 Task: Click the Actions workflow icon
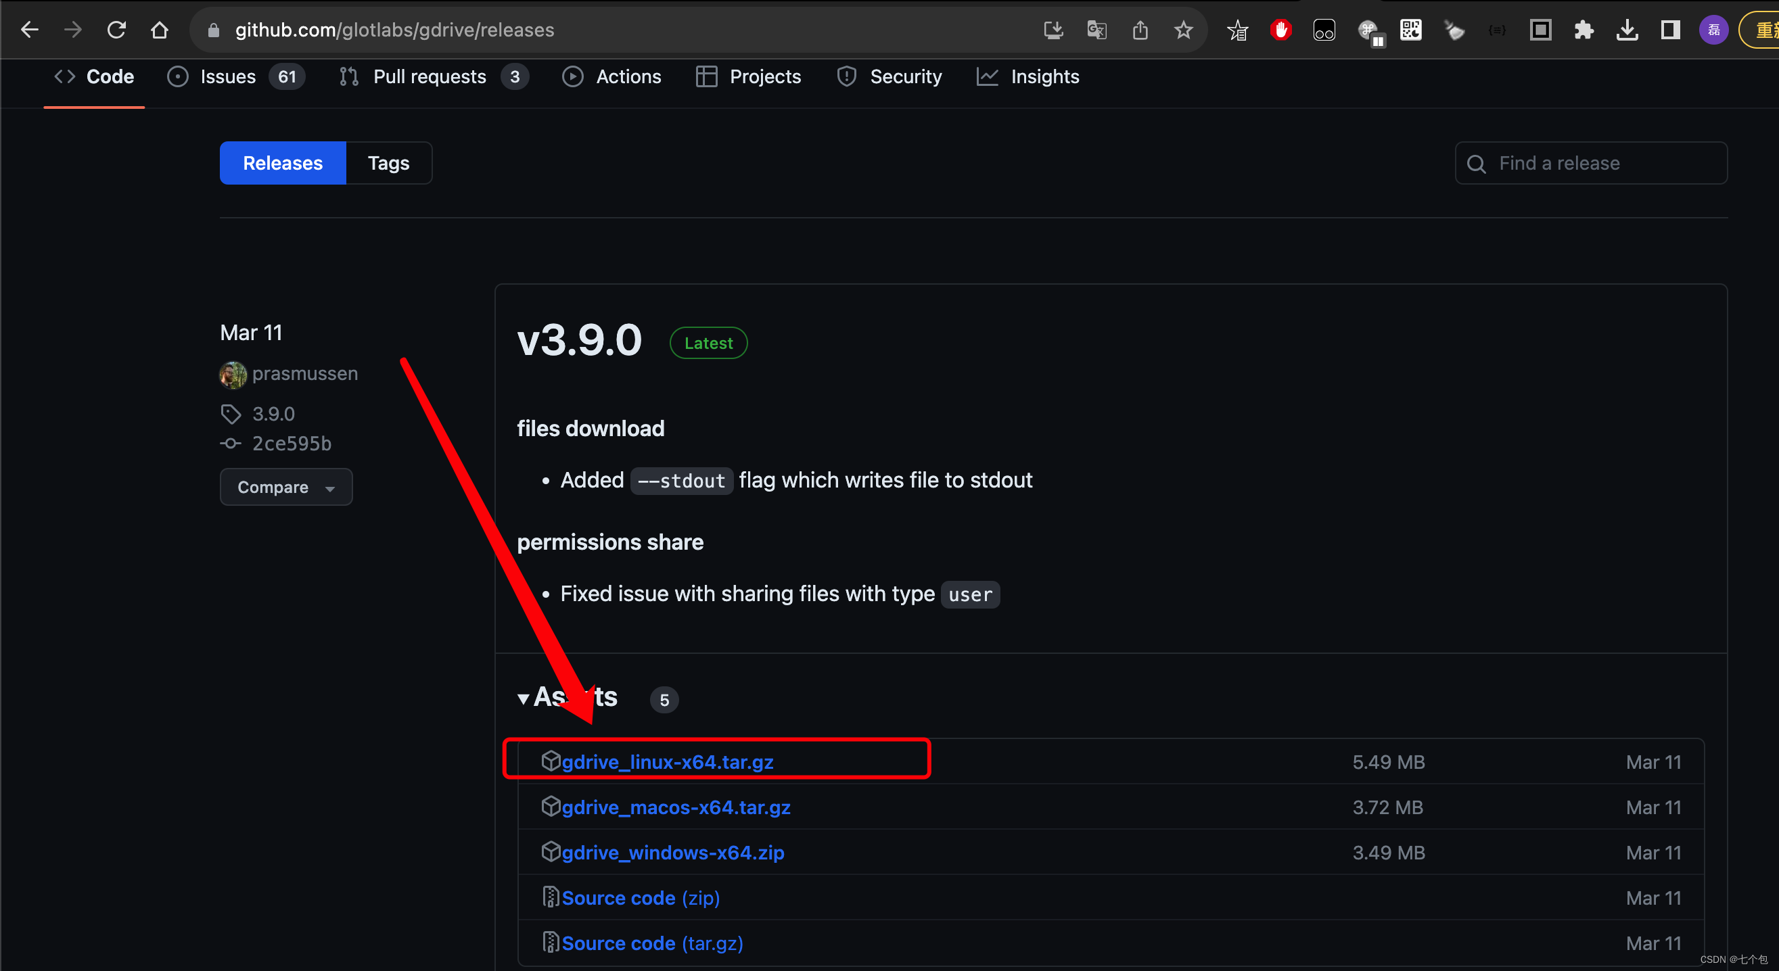(x=572, y=76)
